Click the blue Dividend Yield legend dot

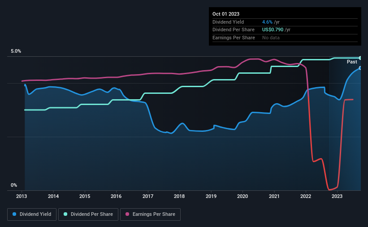[14, 214]
